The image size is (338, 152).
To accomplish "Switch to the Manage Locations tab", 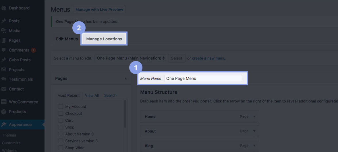I will 104,39.
